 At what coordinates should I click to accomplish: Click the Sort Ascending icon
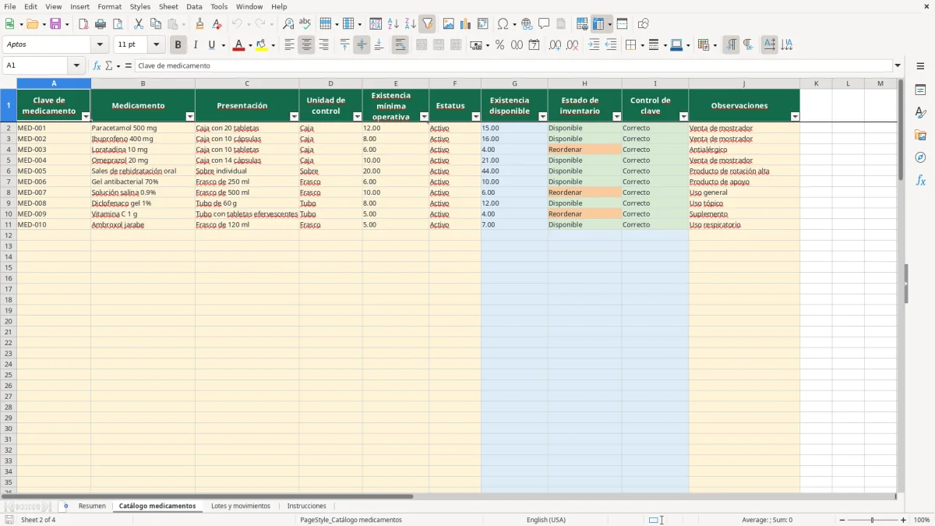pos(393,24)
